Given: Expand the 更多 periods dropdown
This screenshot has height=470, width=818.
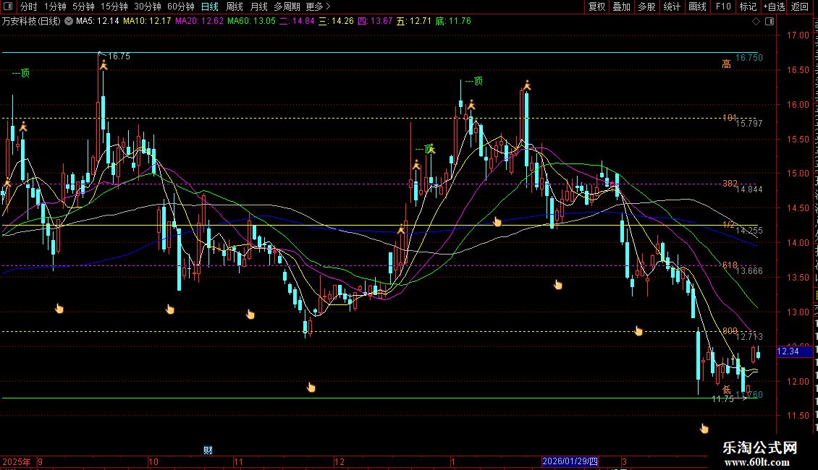Looking at the screenshot, I should click(318, 7).
